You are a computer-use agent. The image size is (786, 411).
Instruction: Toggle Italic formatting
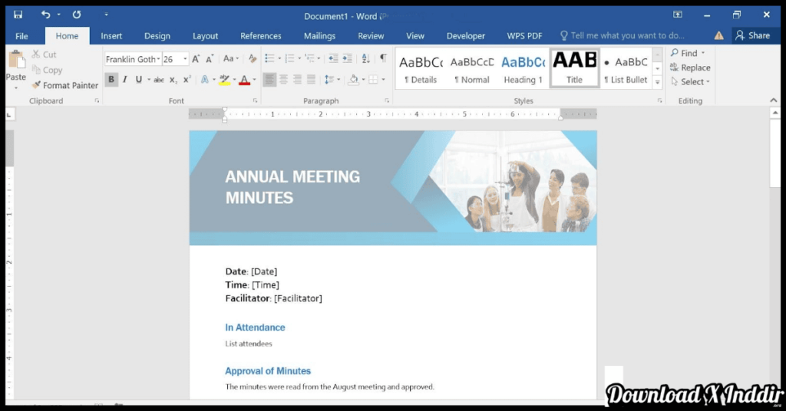pos(125,80)
